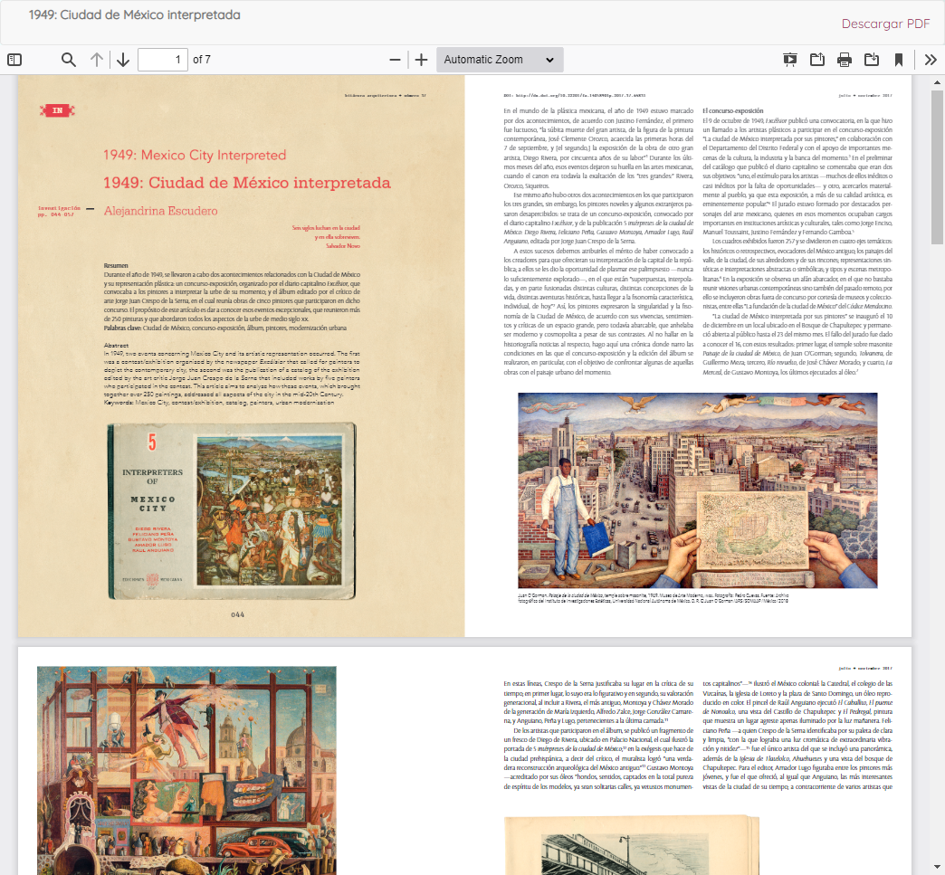Click the 'of 7' page count label

tap(202, 60)
